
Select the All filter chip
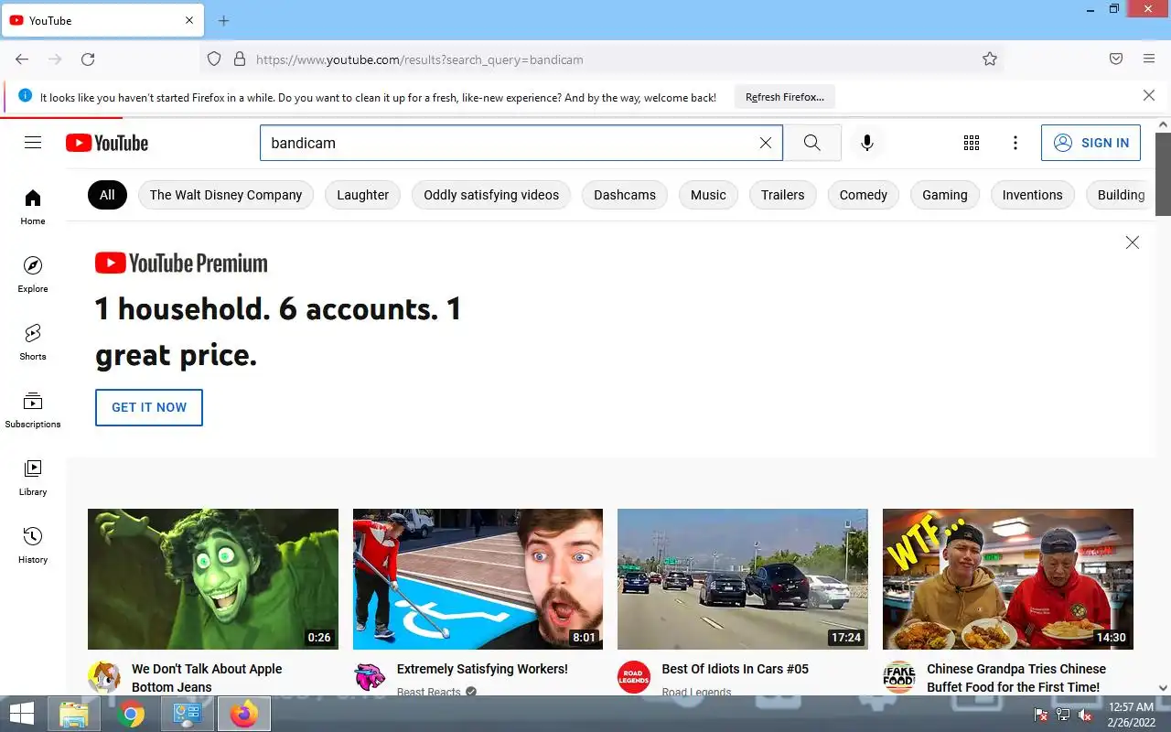(x=107, y=195)
